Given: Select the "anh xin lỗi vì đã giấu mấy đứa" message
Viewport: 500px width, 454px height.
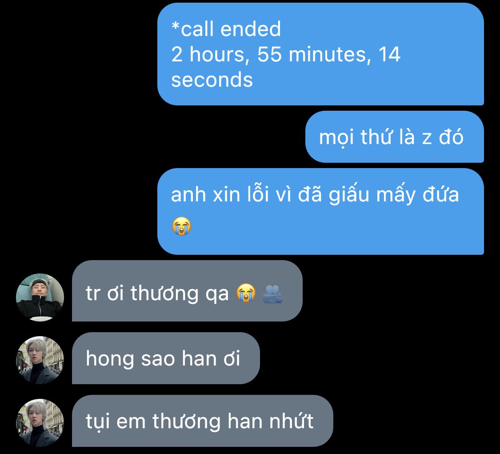Looking at the screenshot, I should coord(320,211).
